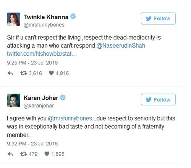Reply to Twinkle Khanna's tweet
The width and height of the screenshot is (191, 168).
[x=10, y=73]
